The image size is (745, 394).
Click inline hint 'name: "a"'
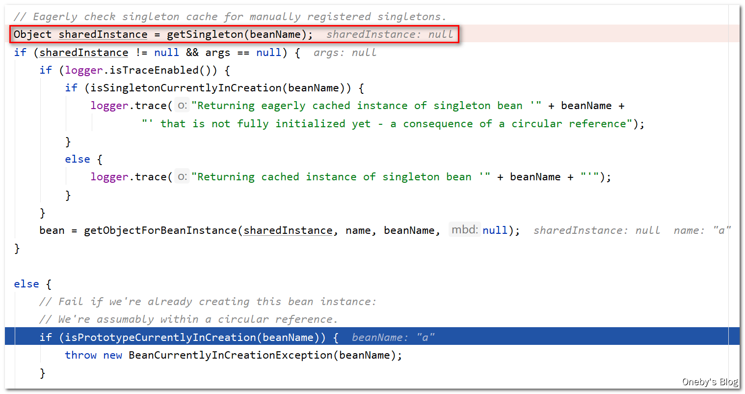click(702, 230)
